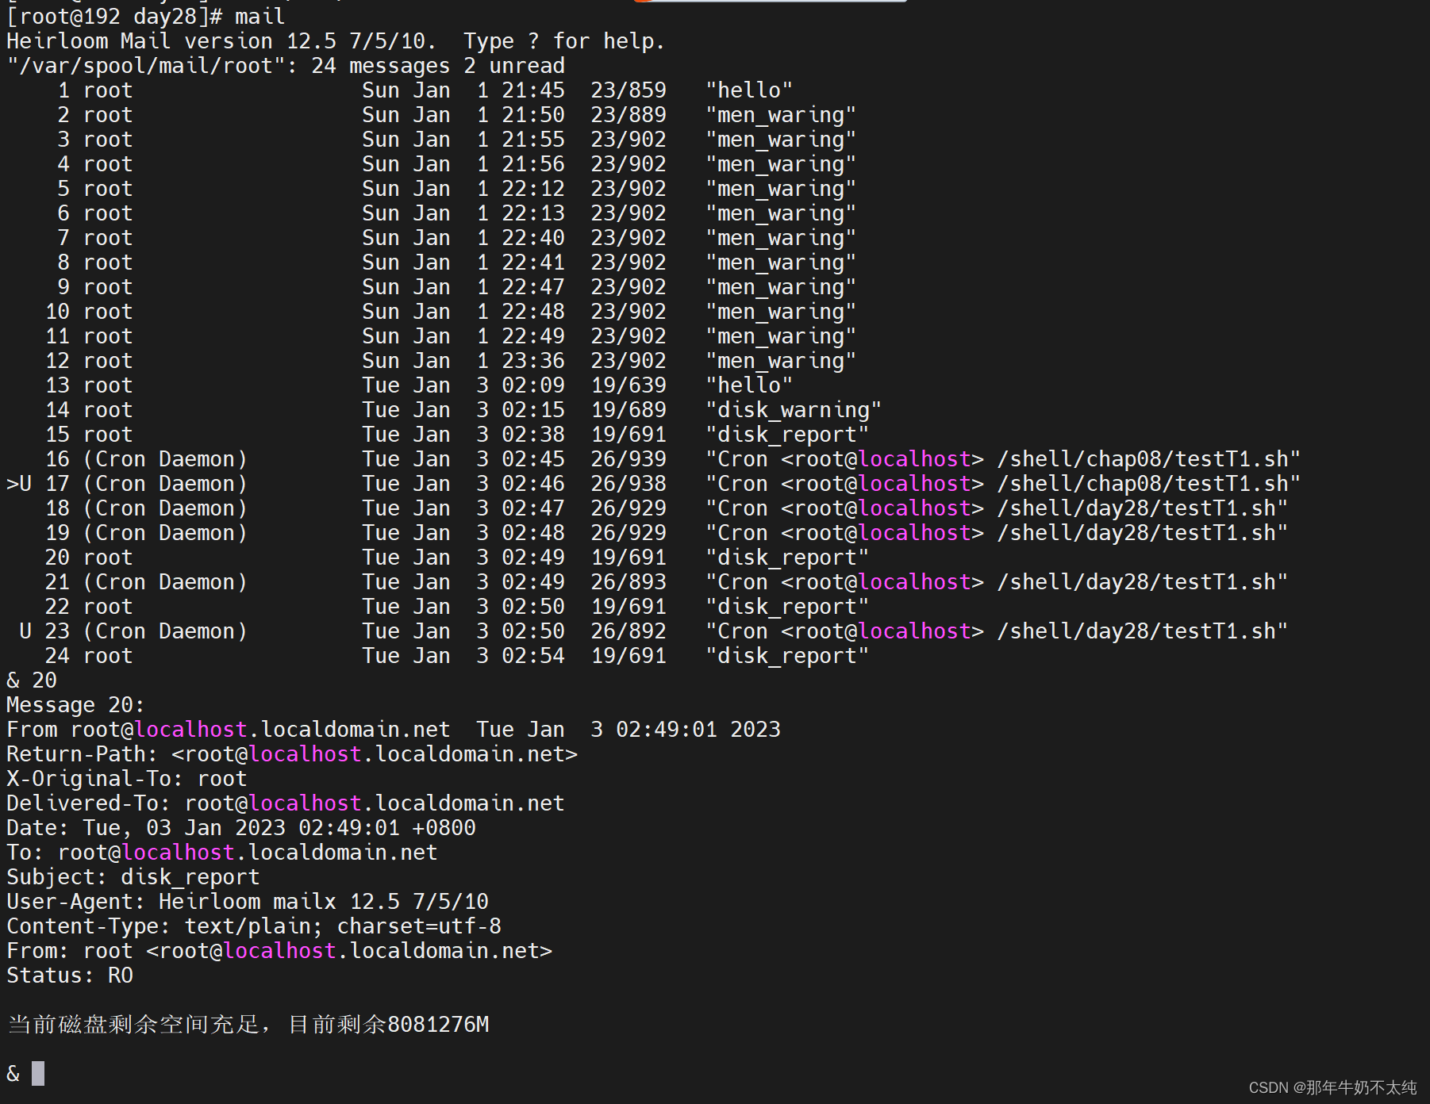Screen dimensions: 1430x1104
Task: Click the '24 messages 2 unread' line
Action: pos(286,66)
